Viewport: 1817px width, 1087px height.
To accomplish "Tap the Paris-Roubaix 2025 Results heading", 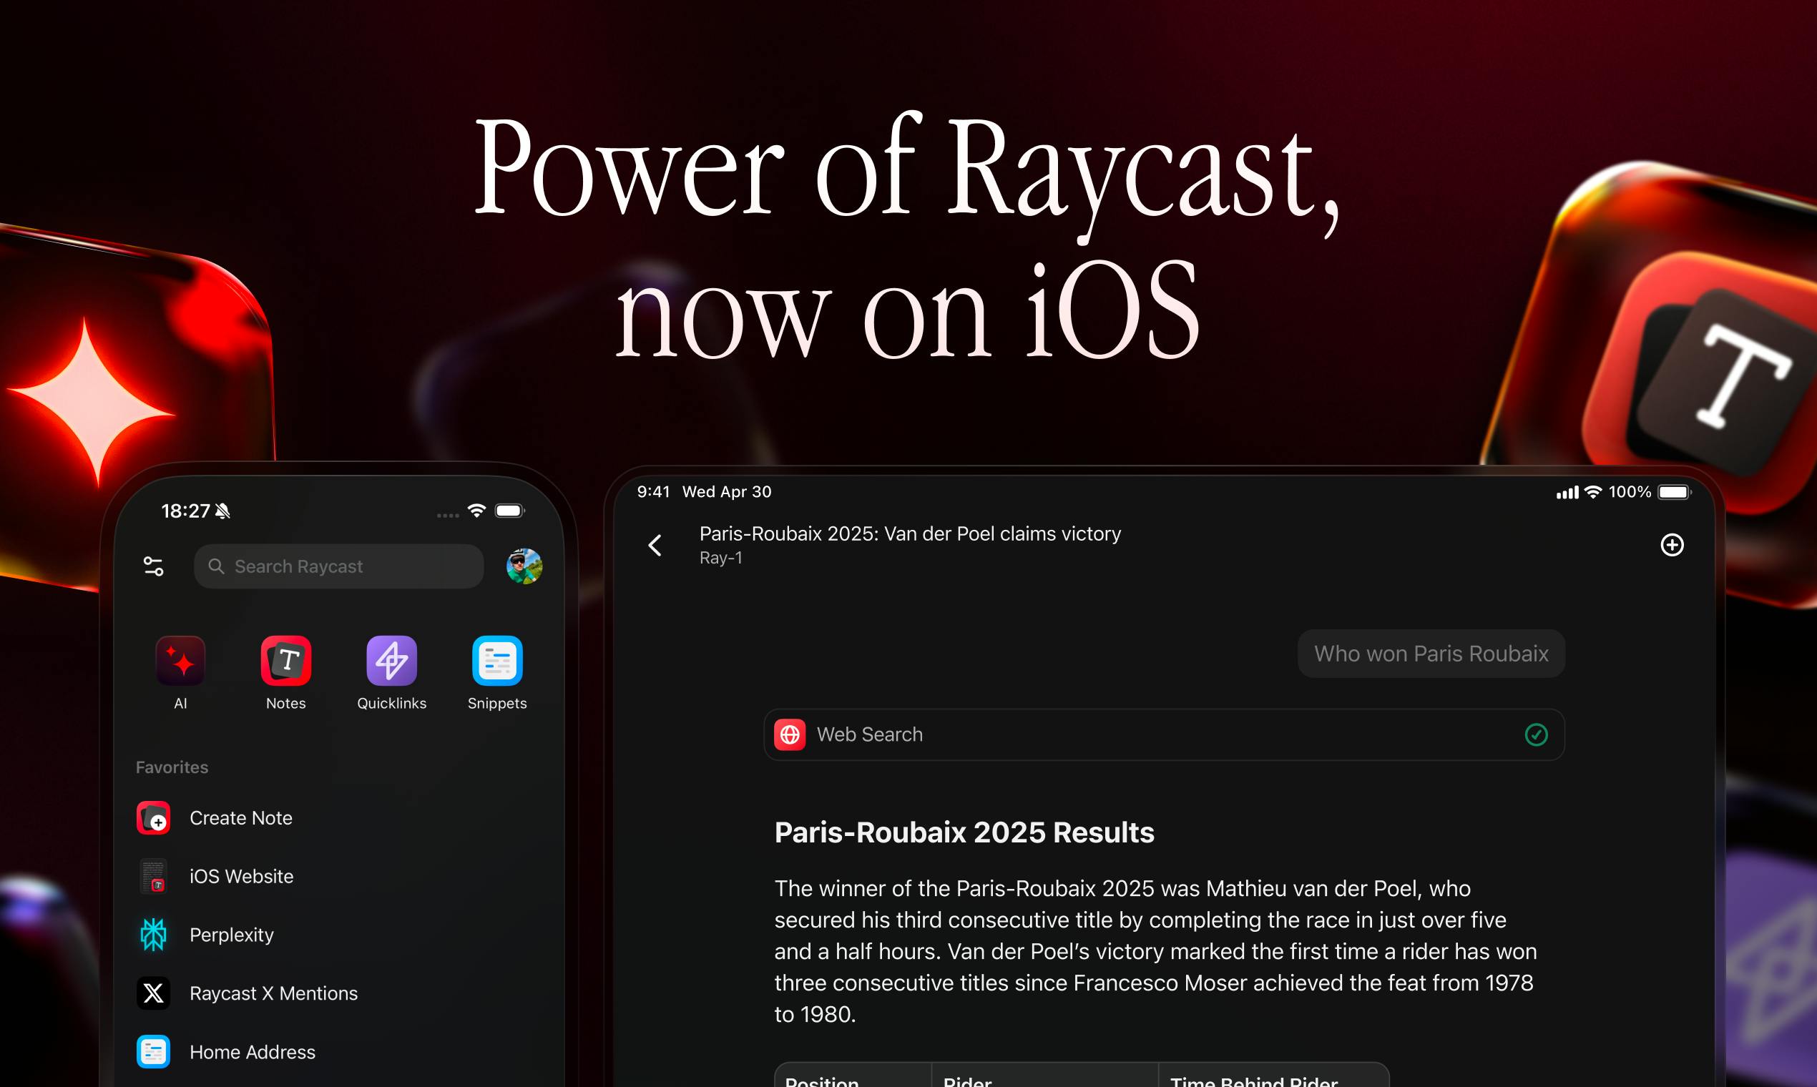I will click(x=964, y=832).
